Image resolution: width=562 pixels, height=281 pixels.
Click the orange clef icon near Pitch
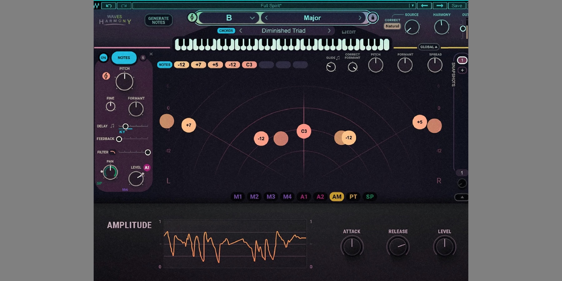pos(106,76)
